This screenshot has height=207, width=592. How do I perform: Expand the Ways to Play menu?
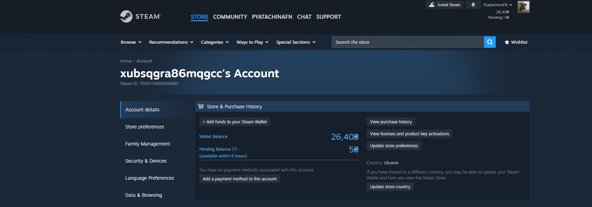(252, 42)
